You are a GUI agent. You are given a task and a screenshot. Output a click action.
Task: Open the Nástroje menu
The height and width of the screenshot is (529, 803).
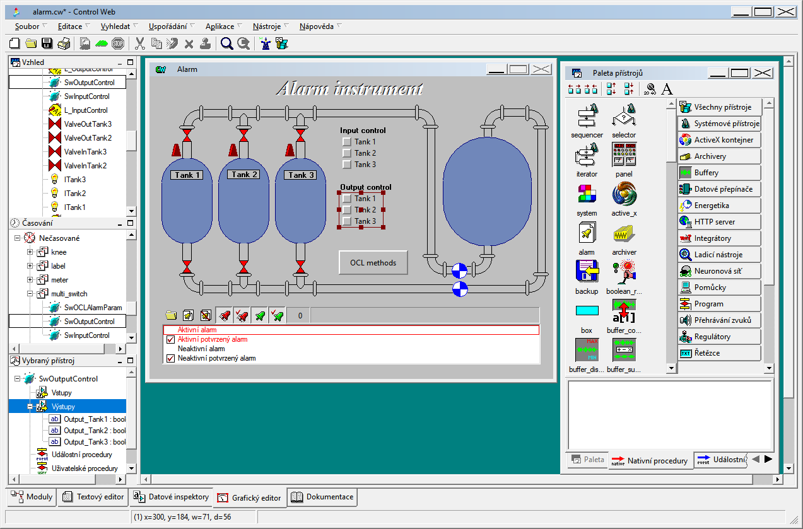tap(267, 26)
